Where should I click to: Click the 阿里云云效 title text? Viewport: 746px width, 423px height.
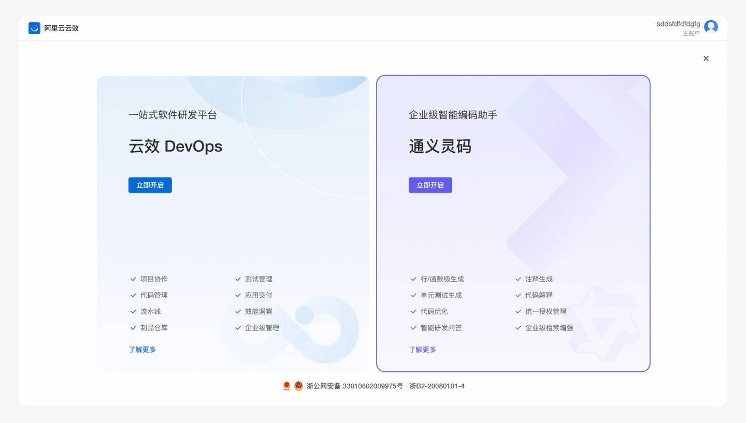click(x=61, y=28)
